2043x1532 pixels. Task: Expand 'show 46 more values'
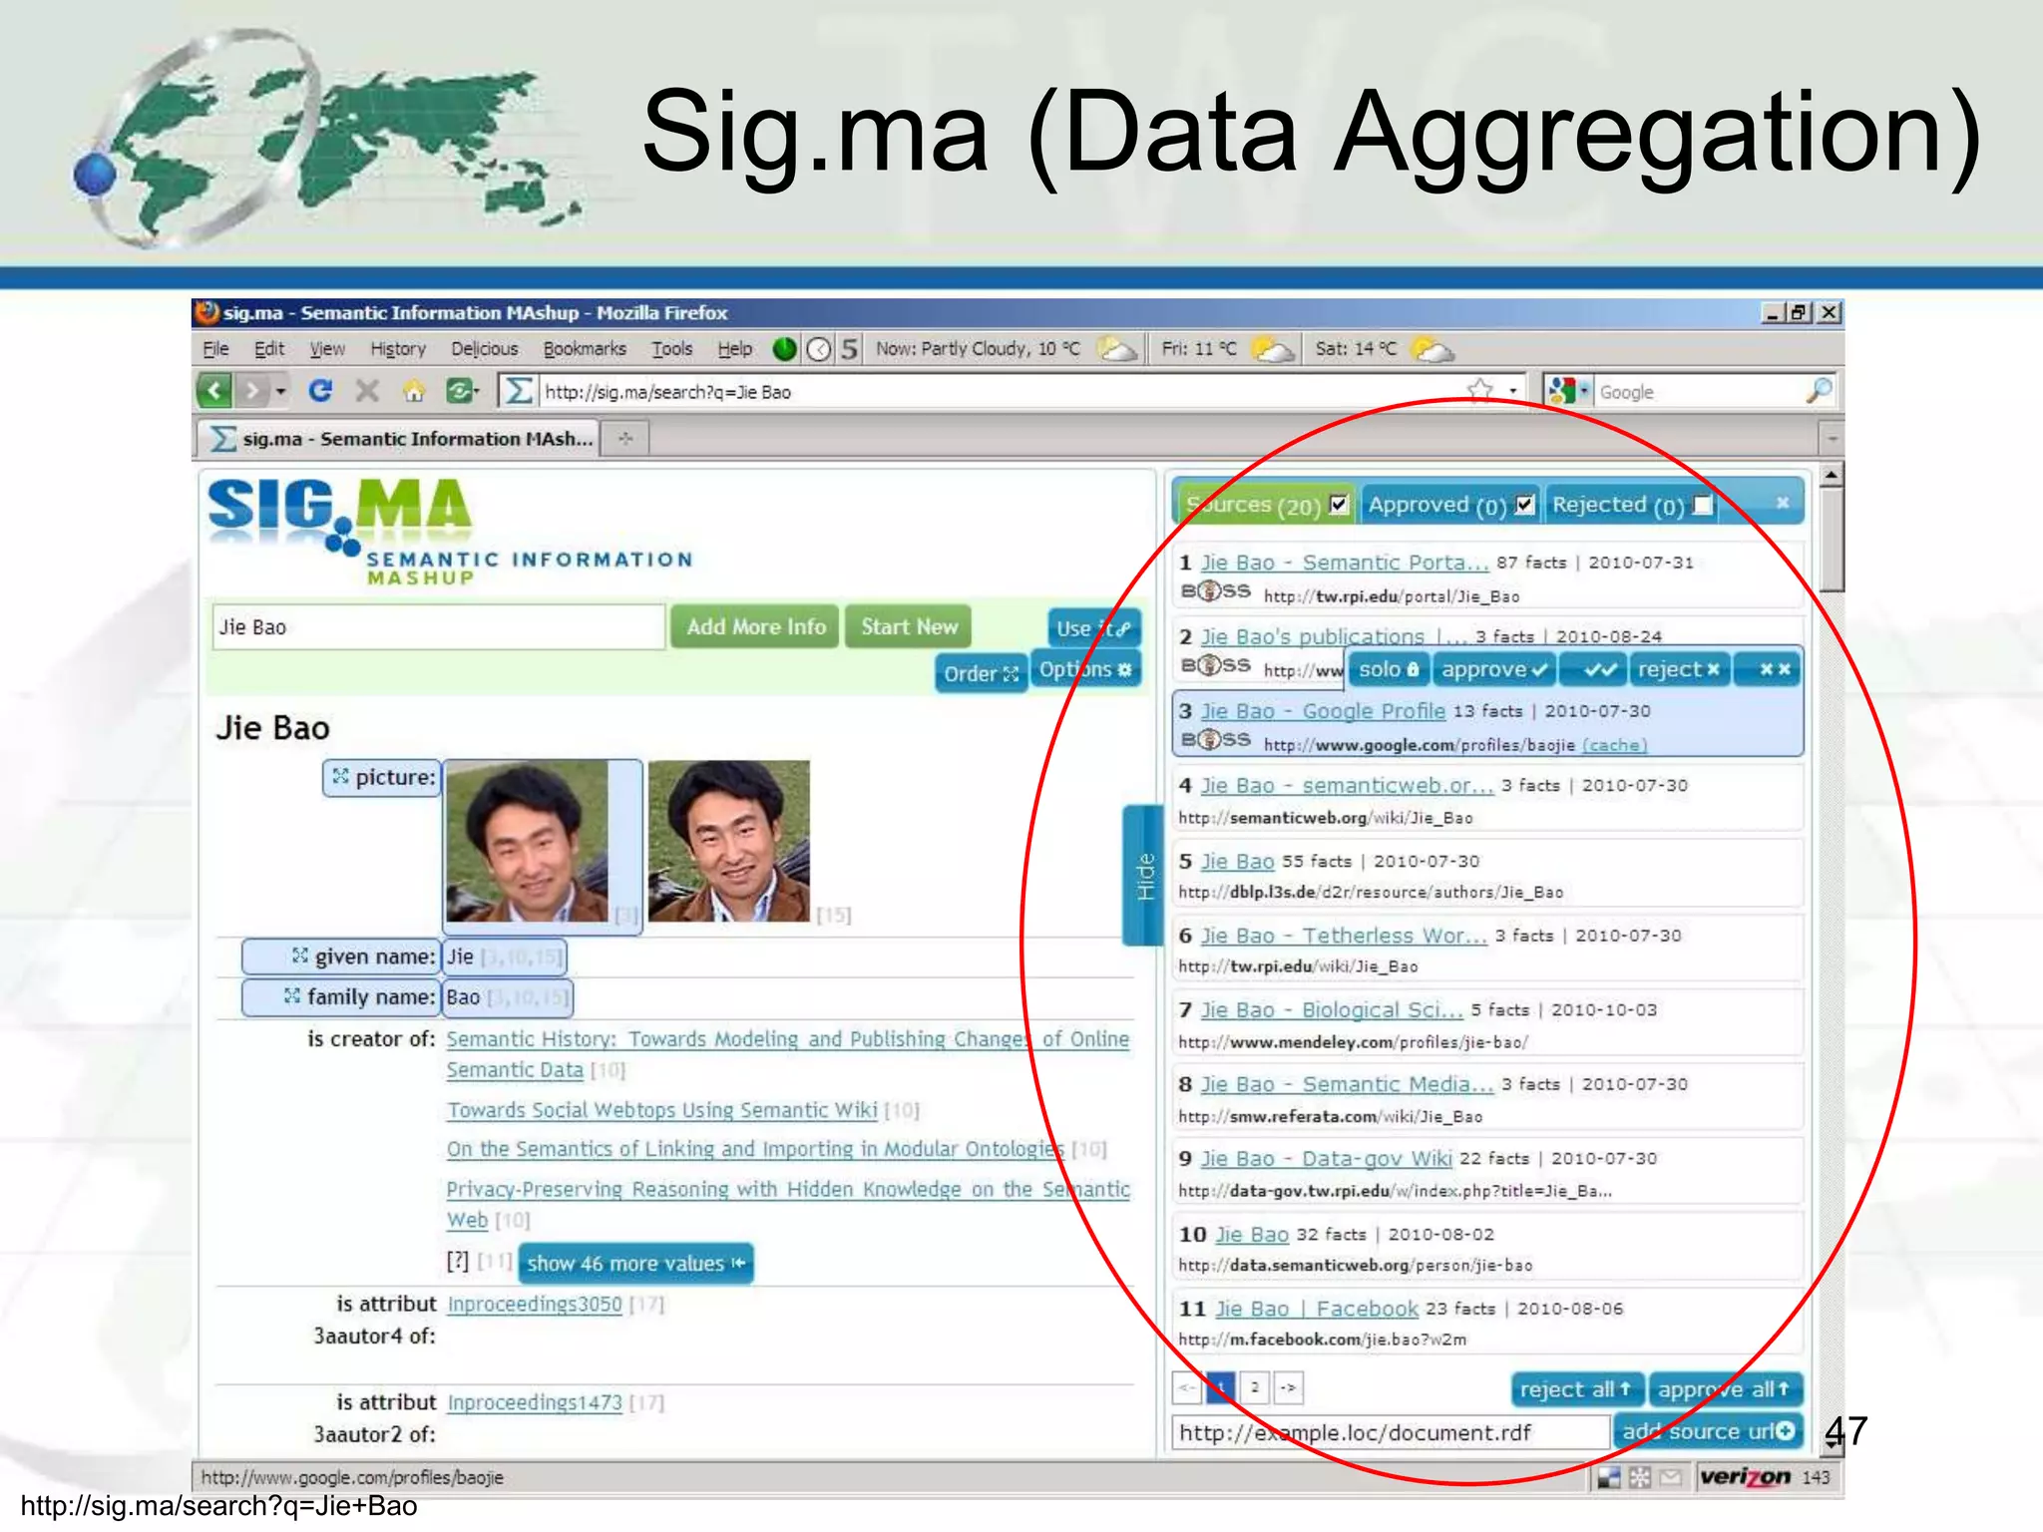point(635,1263)
